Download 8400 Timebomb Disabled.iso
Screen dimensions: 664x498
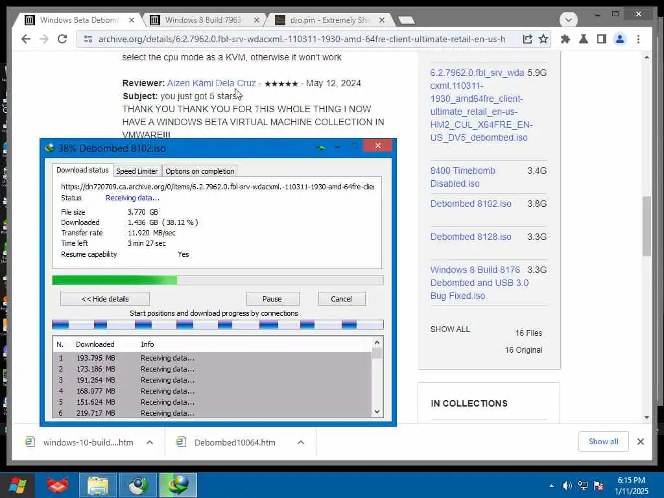462,177
